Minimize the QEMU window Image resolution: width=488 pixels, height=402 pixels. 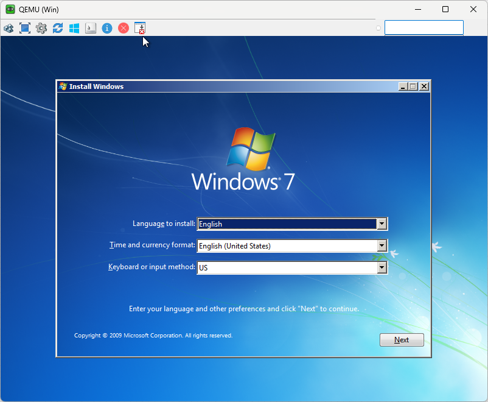tap(418, 9)
